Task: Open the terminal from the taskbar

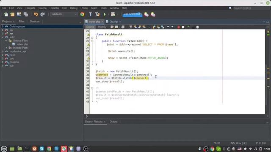Action: 27,149
